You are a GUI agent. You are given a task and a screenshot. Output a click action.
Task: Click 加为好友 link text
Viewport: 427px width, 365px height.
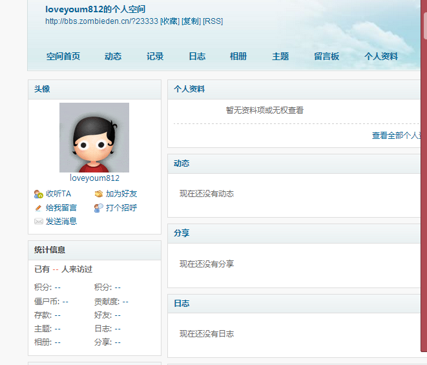coord(121,194)
